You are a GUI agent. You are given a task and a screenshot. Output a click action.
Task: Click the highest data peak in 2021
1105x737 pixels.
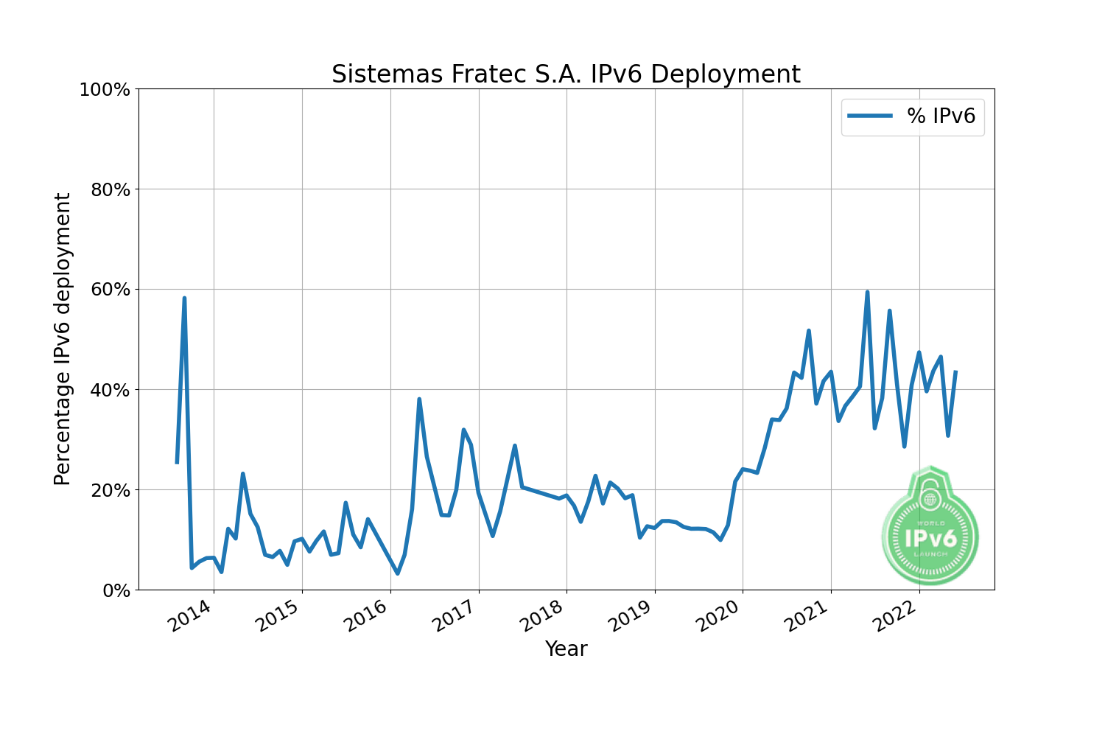coord(867,293)
